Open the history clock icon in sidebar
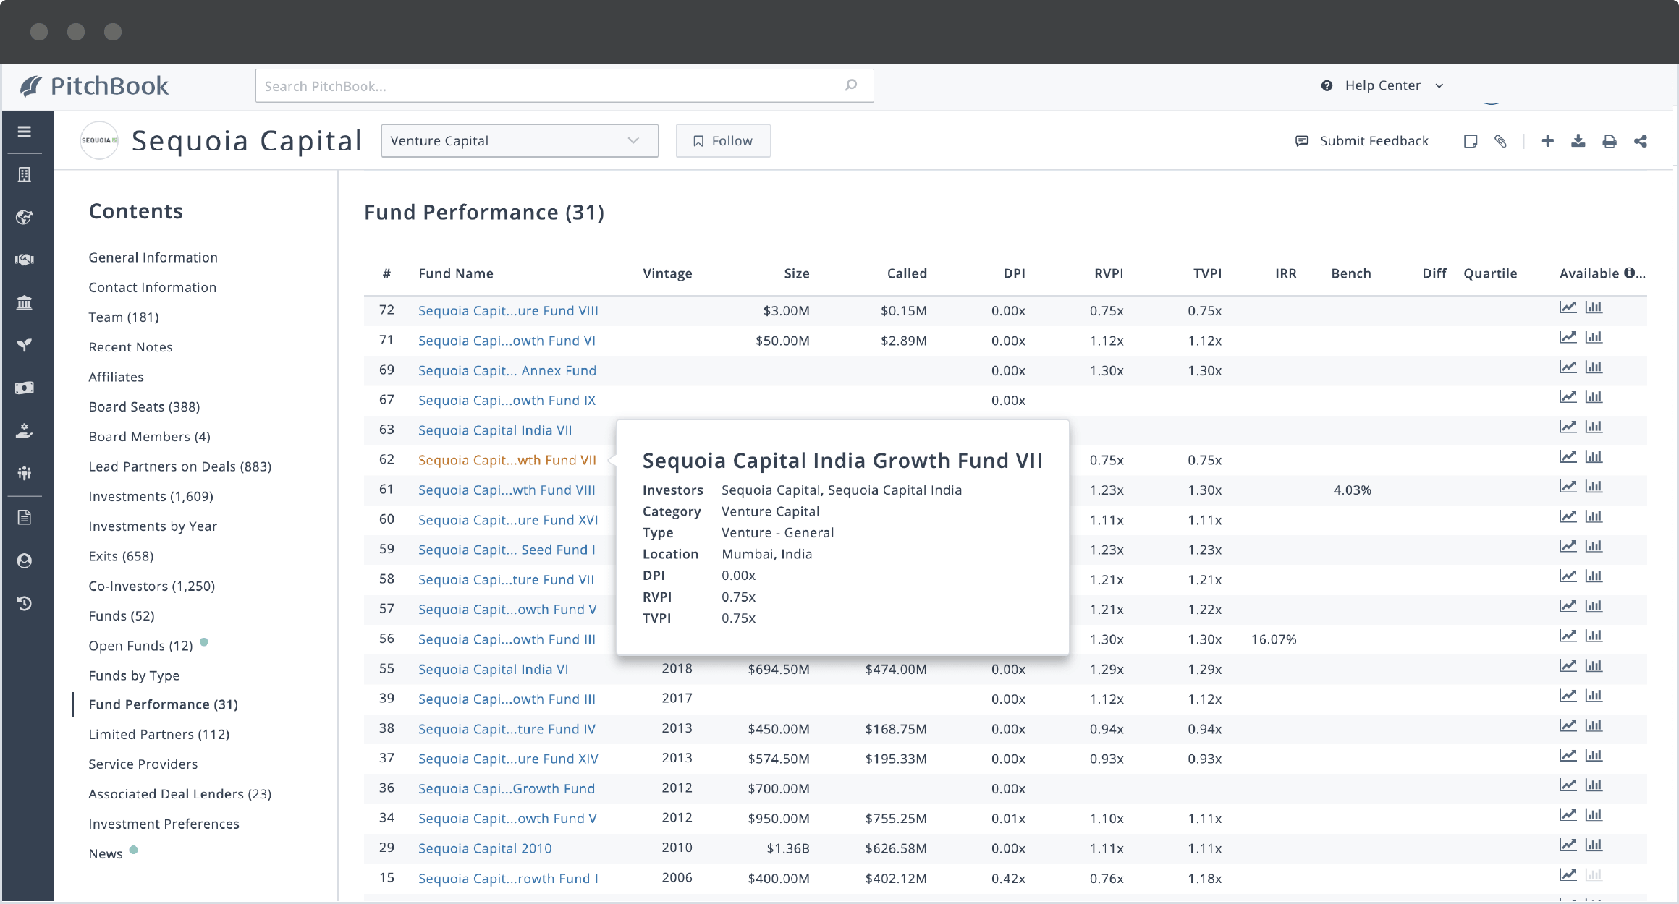Screen dimensions: 1679x904 coord(25,603)
